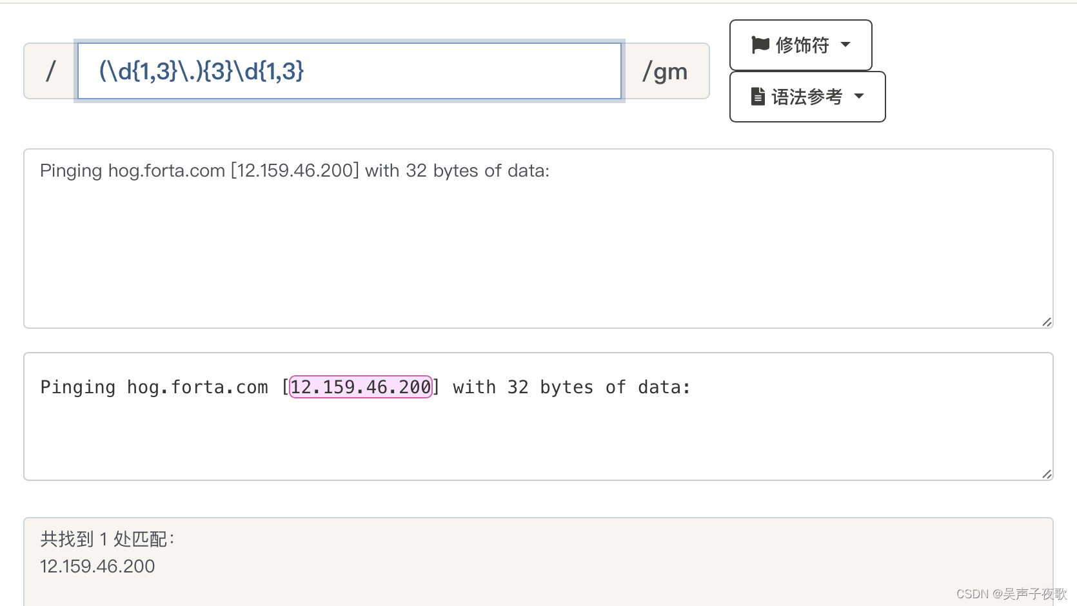This screenshot has width=1077, height=606.
Task: Click the matched result 12.159.46.200 in list
Action: coord(97,567)
